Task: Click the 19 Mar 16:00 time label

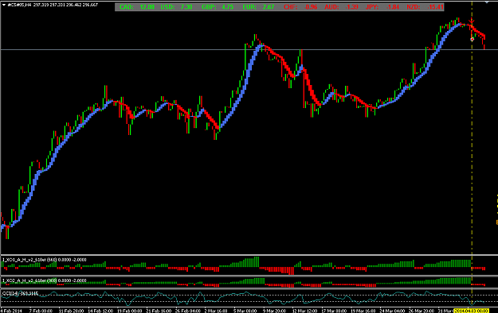Action: (363, 311)
